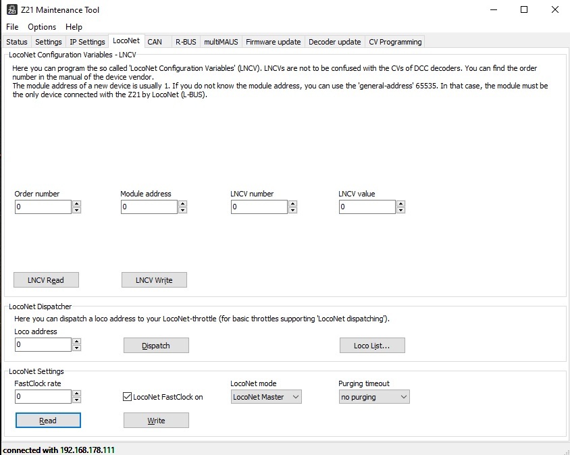Decrease Loco address with down arrow
This screenshot has width=570, height=455.
76,348
